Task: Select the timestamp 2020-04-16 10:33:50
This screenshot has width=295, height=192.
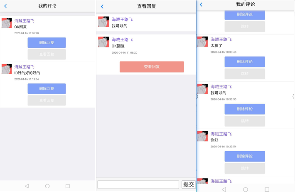Action: [x=223, y=100]
